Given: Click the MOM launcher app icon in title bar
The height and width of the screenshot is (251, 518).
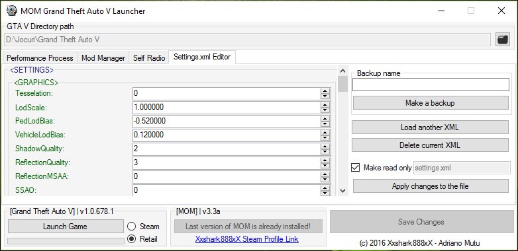Looking at the screenshot, I should coord(11,11).
